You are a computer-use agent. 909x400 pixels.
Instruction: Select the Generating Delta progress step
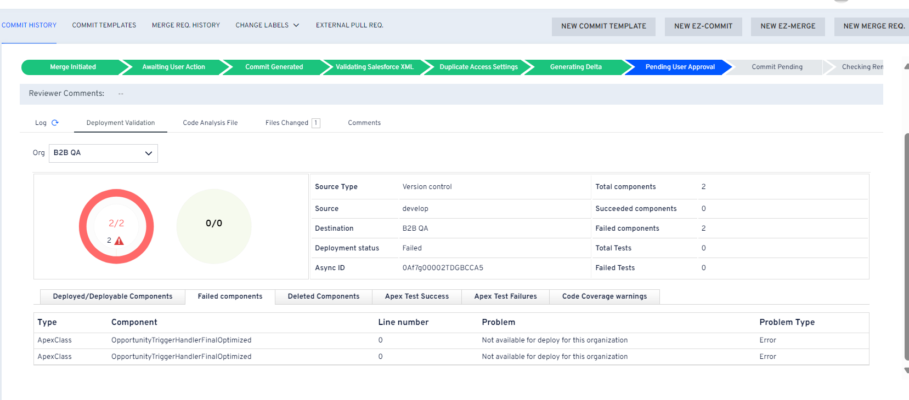coord(575,67)
